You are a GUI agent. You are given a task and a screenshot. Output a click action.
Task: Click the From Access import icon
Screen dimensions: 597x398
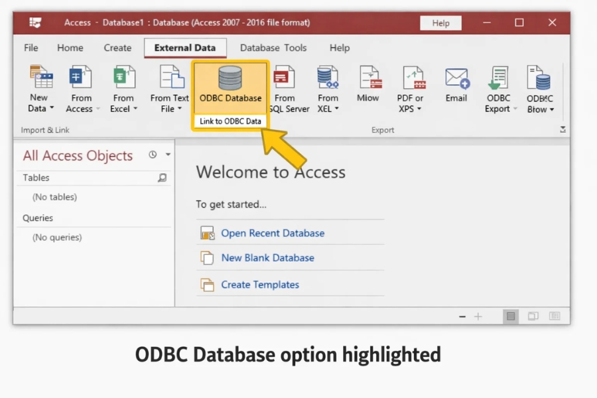point(81,86)
